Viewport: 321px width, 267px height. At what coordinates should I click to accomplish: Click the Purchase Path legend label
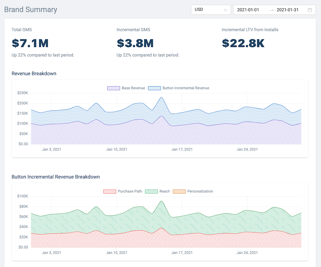[x=130, y=191]
